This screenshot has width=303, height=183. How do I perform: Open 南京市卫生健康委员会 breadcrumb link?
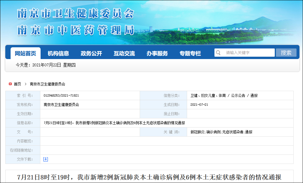pyautogui.click(x=48, y=84)
